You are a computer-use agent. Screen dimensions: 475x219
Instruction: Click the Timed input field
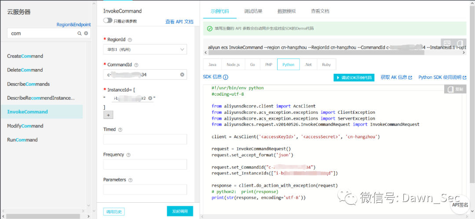(x=145, y=139)
